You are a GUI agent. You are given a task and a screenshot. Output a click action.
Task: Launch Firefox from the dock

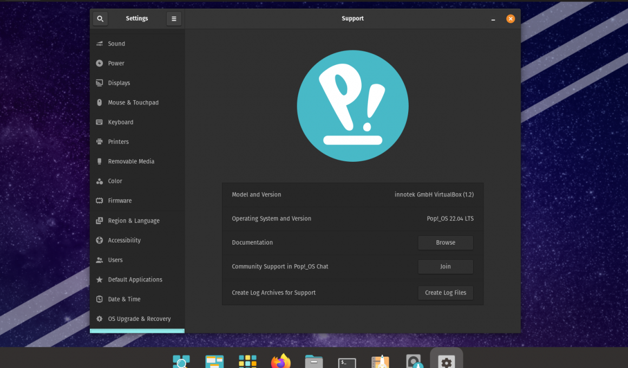pyautogui.click(x=280, y=362)
